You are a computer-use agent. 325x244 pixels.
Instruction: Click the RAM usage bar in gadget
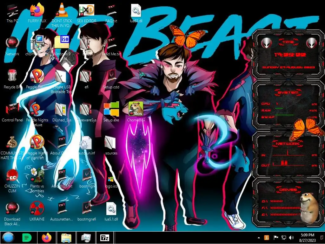(279, 109)
